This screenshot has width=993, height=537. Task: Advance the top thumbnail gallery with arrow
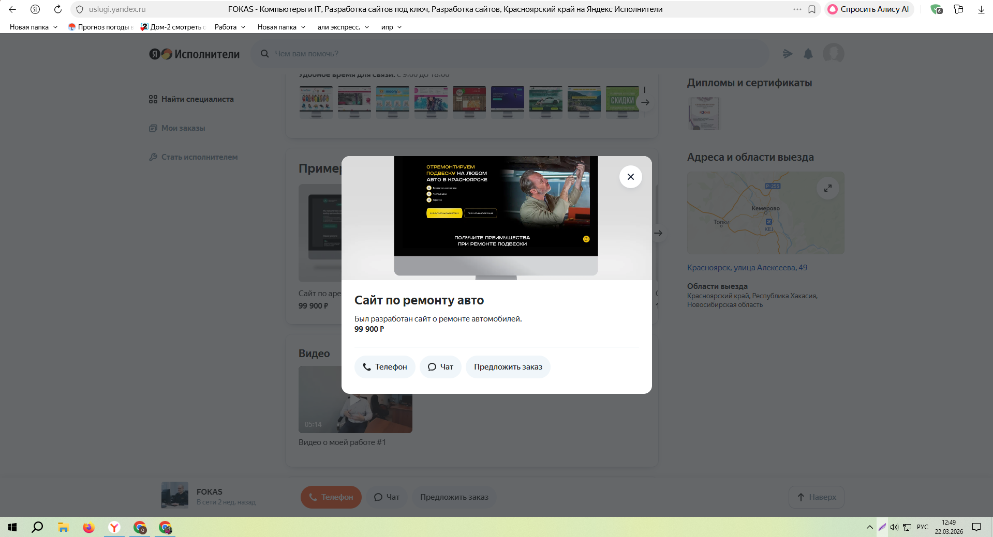pyautogui.click(x=645, y=102)
